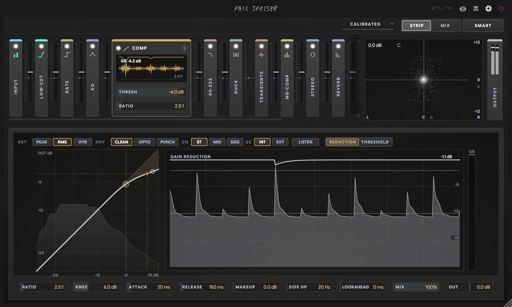Set detector to HYB
This screenshot has height=307, width=512.
83,142
